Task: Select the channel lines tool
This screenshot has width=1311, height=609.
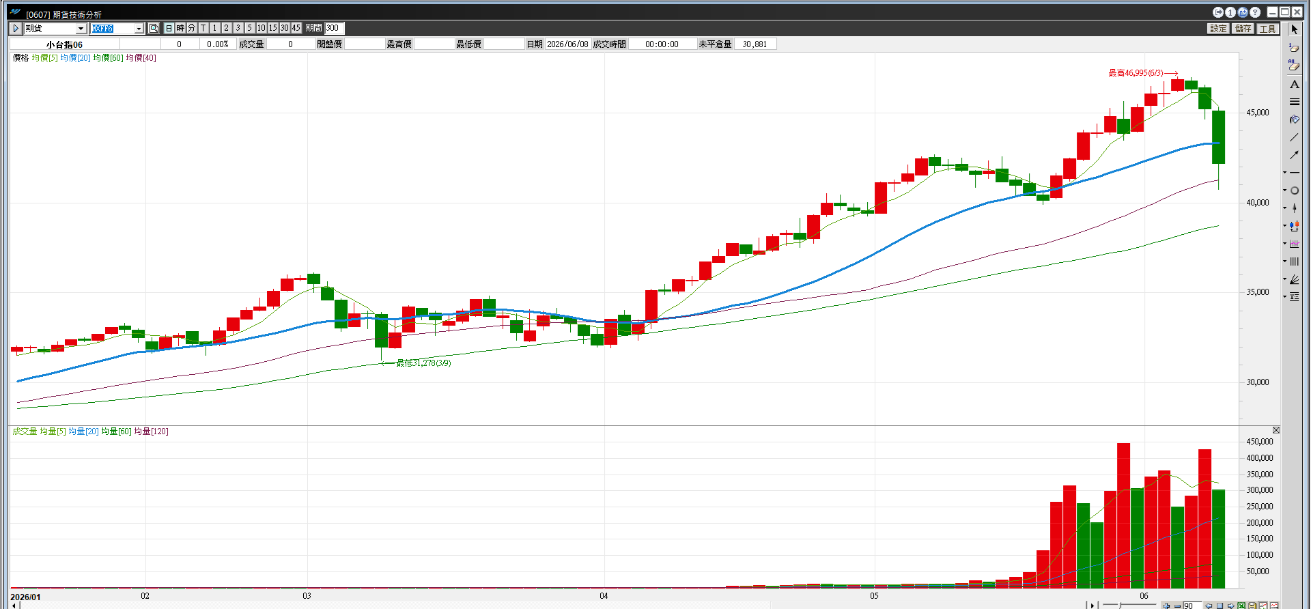Action: point(1295,244)
